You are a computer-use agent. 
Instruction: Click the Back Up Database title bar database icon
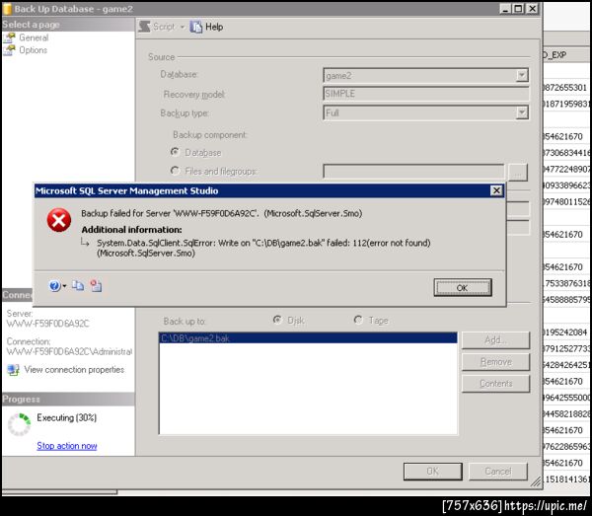pos(7,8)
